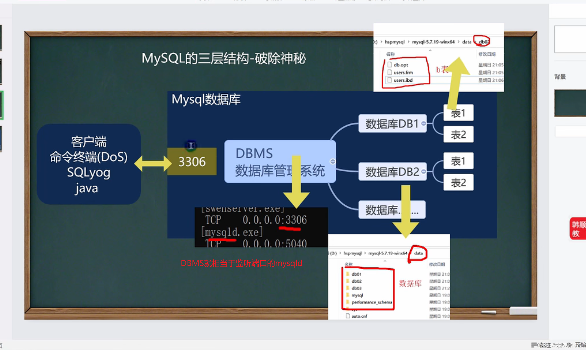The width and height of the screenshot is (586, 350).
Task: Select the auto.cnf file name
Action: coord(359,316)
